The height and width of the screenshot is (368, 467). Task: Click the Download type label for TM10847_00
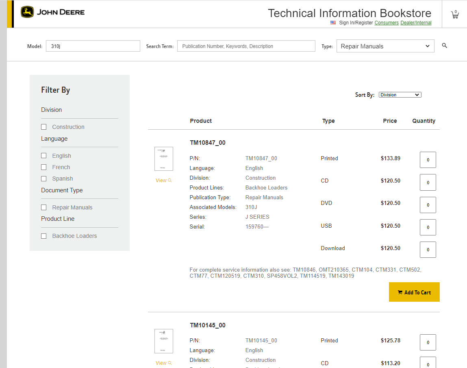[333, 248]
